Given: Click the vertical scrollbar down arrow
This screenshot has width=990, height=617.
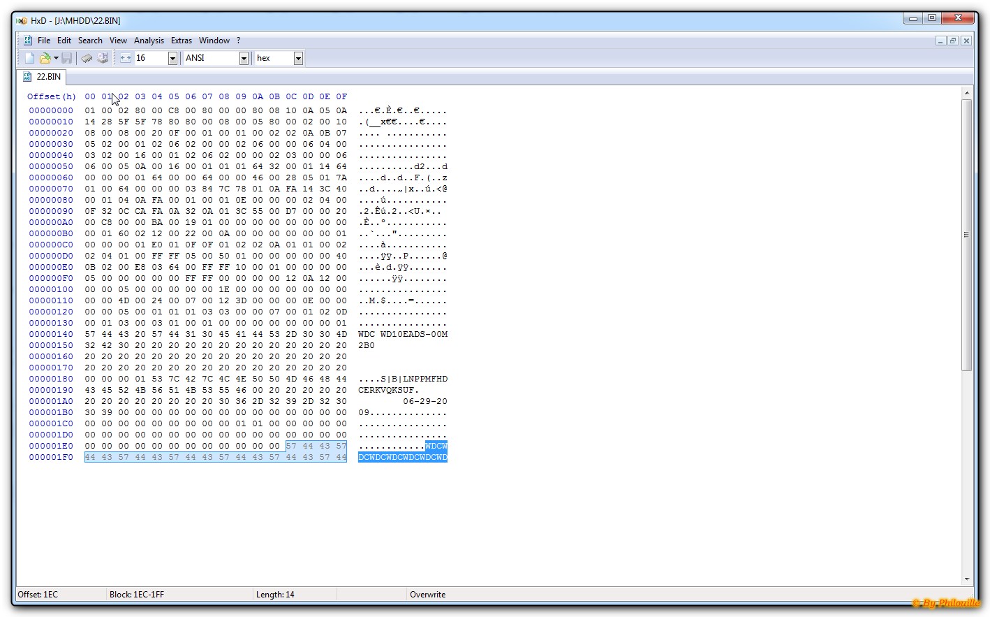Looking at the screenshot, I should click(966, 579).
